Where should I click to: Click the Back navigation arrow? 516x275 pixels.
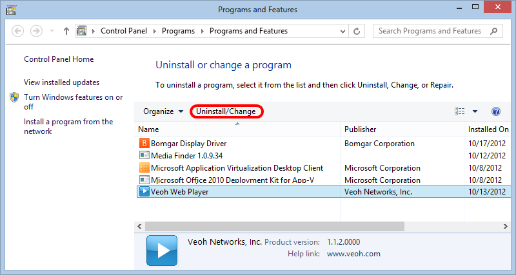(x=18, y=31)
